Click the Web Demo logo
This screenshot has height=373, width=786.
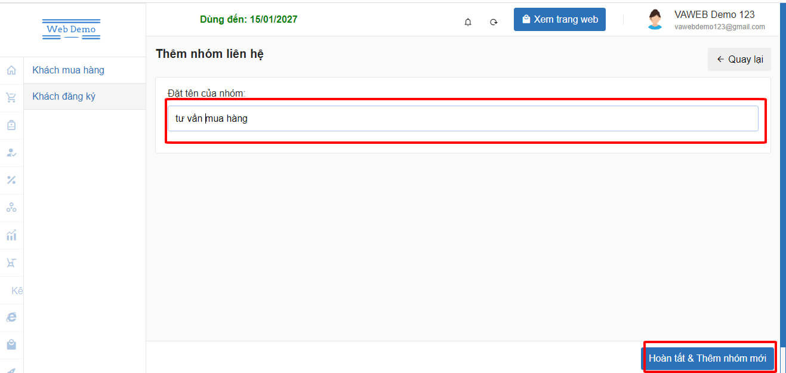72,29
